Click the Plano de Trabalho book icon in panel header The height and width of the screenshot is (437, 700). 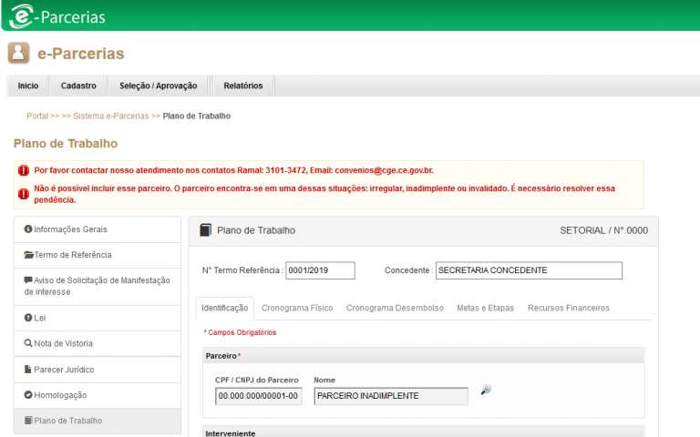click(205, 230)
